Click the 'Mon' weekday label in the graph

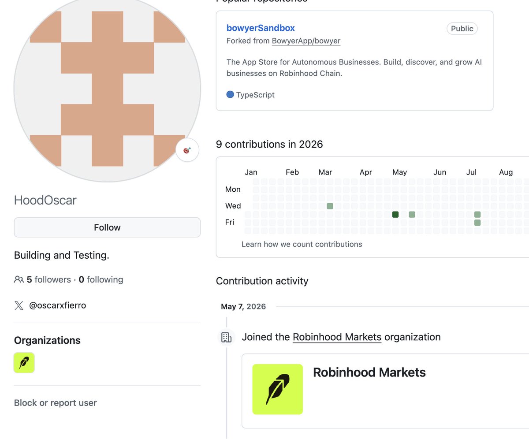tap(233, 190)
